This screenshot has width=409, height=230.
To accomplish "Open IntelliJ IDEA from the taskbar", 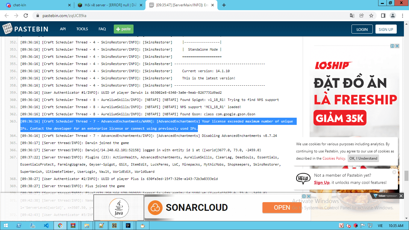I will coord(129,226).
